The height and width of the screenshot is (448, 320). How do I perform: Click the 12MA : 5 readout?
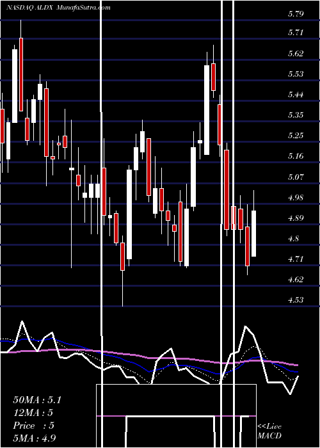pyautogui.click(x=33, y=413)
